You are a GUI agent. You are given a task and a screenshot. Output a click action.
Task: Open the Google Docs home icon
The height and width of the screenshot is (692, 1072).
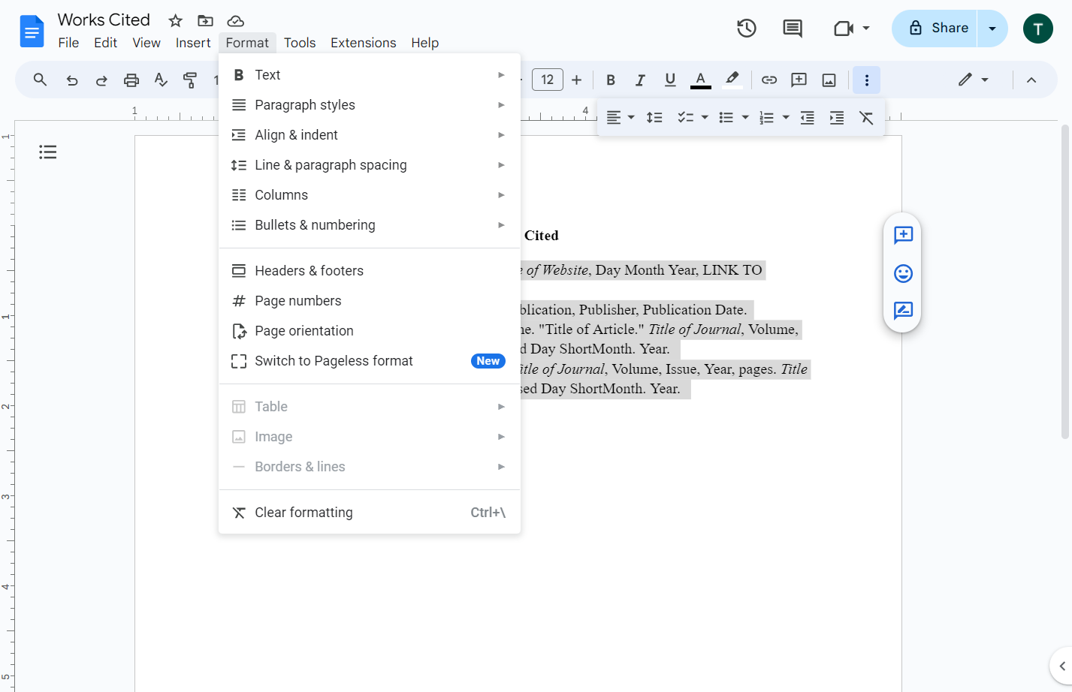(x=32, y=32)
